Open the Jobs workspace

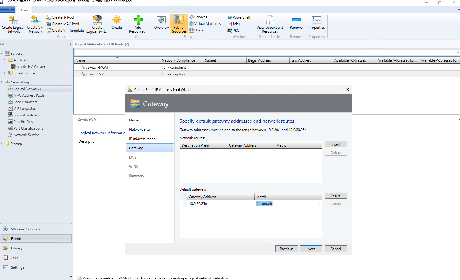tap(36, 258)
